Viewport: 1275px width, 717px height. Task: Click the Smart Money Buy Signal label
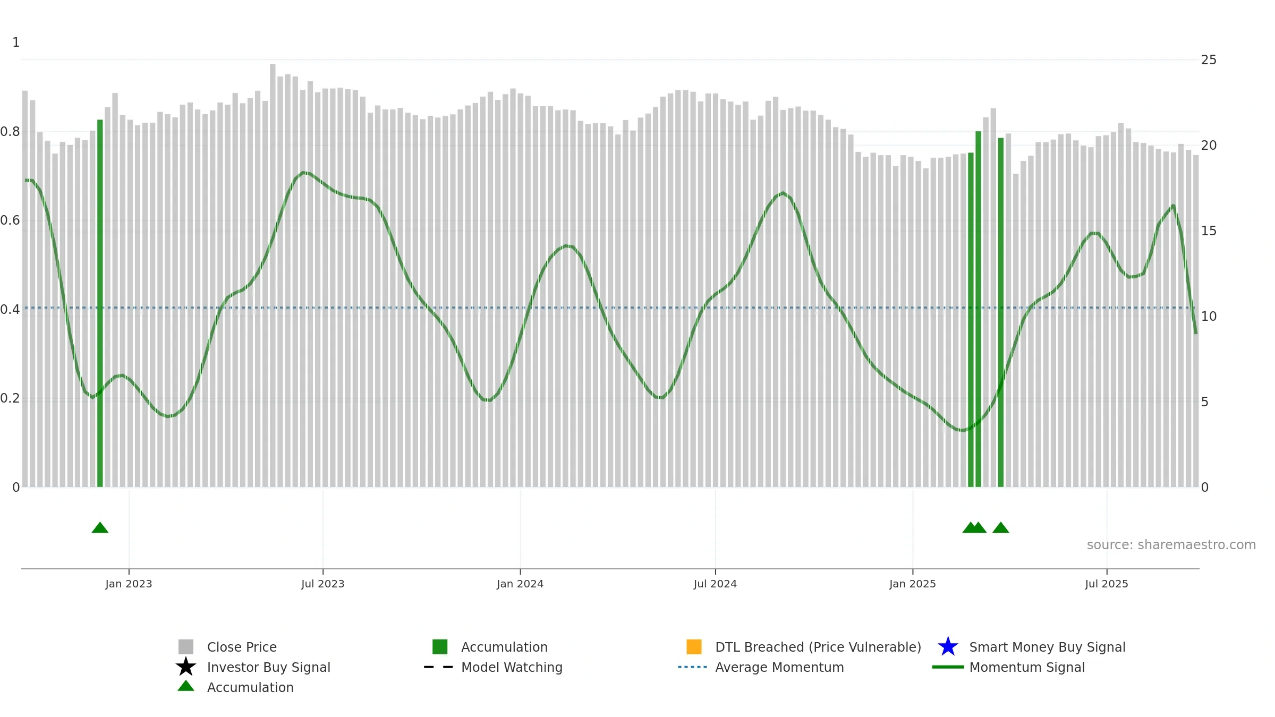pyautogui.click(x=1047, y=647)
